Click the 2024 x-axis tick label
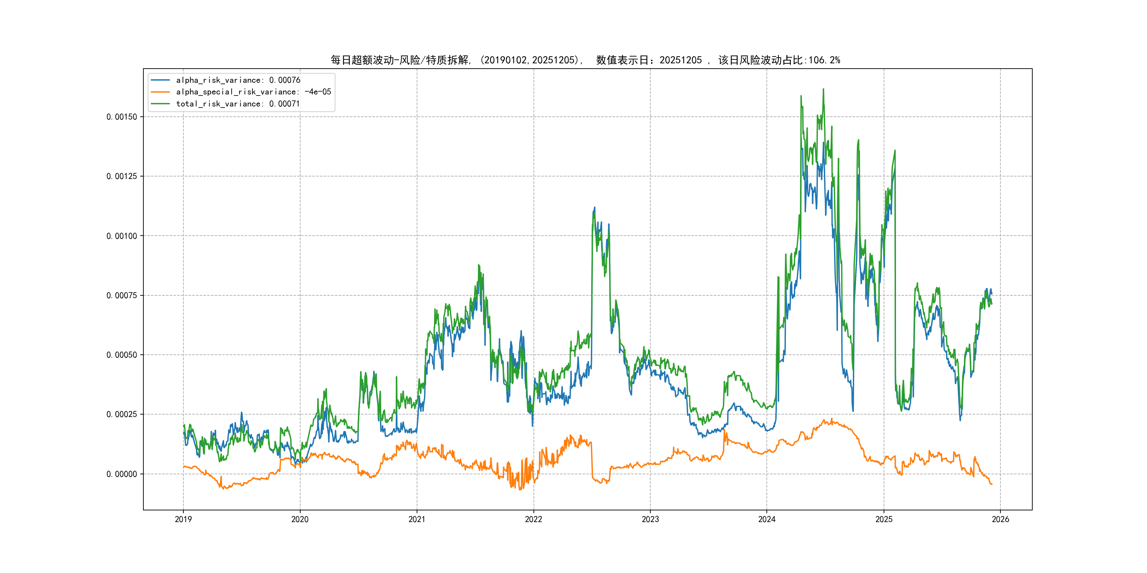The image size is (1147, 573). click(x=767, y=519)
